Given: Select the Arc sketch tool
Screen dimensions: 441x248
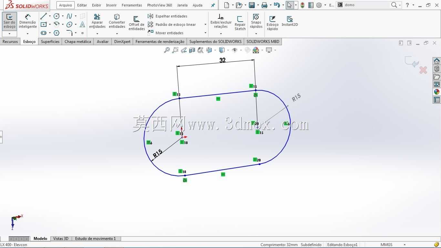Looking at the screenshot, I should 56,24.
